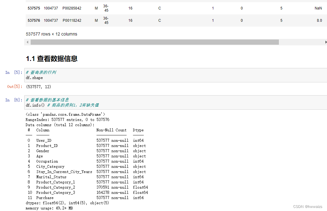Click the Product_Category_1 column name
Image resolution: width=327 pixels, height=211 pixels.
[x=55, y=182]
